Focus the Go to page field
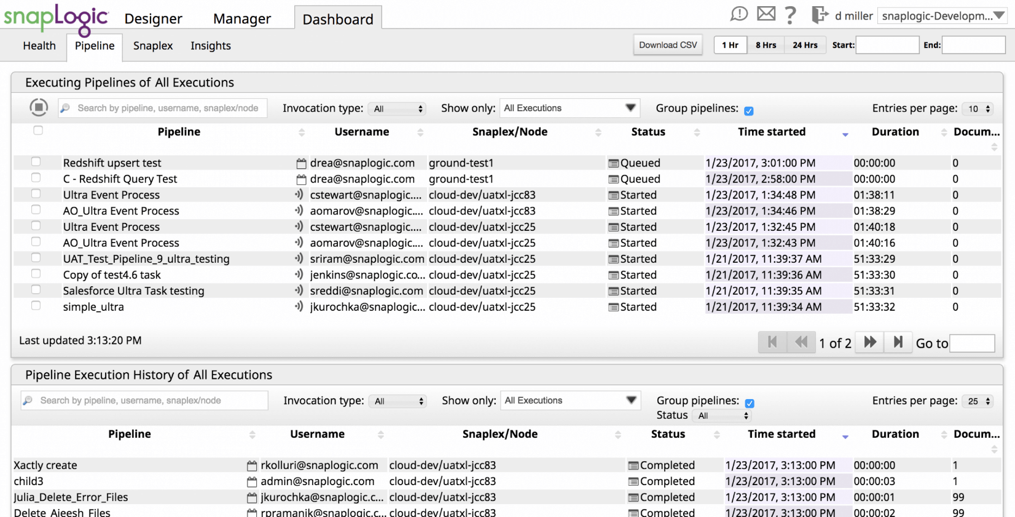Viewport: 1015px width, 517px height. pyautogui.click(x=973, y=343)
